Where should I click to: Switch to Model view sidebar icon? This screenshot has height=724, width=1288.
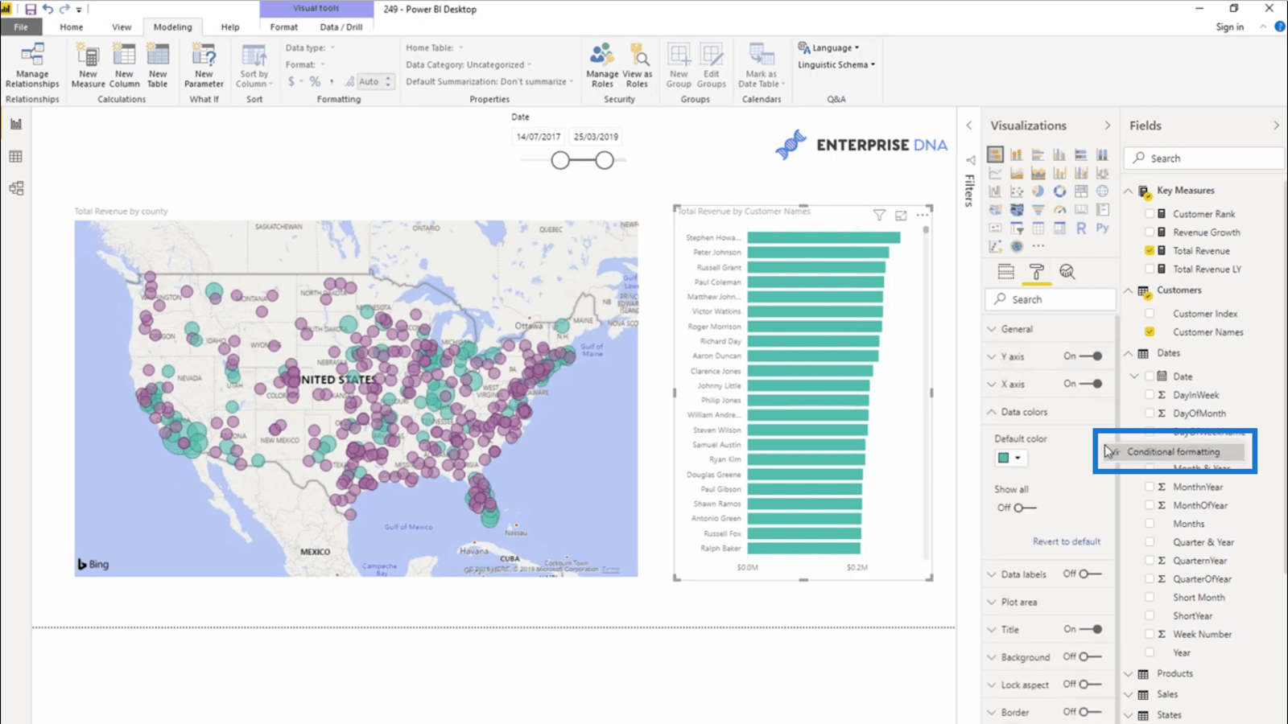tap(15, 188)
